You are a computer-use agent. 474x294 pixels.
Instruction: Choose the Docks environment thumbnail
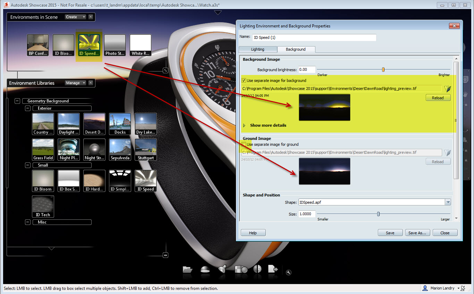point(120,124)
